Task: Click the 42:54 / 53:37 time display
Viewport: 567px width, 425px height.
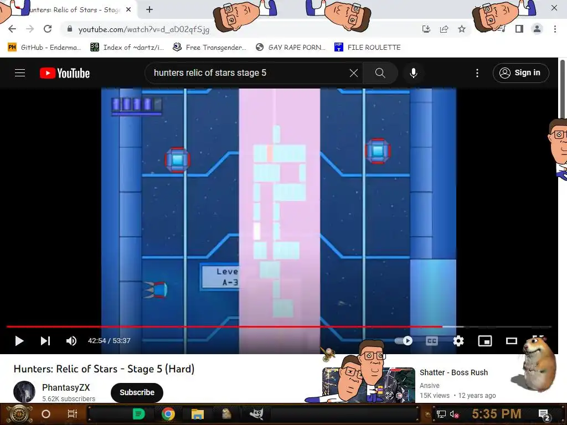Action: point(109,341)
